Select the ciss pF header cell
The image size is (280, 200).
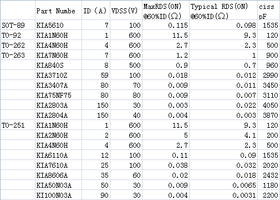click(268, 10)
